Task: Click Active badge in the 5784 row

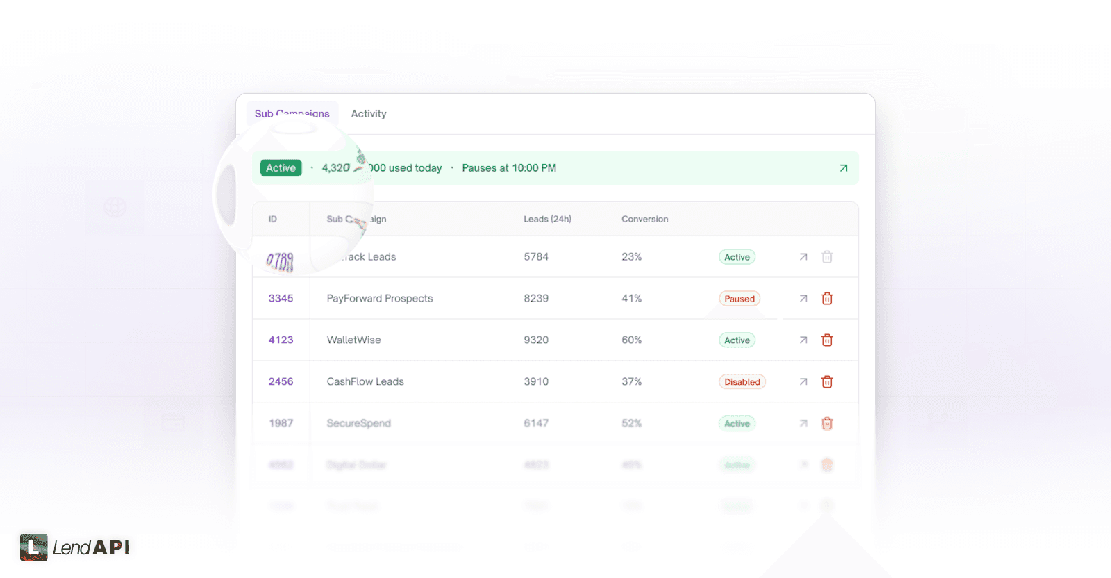Action: (x=737, y=257)
